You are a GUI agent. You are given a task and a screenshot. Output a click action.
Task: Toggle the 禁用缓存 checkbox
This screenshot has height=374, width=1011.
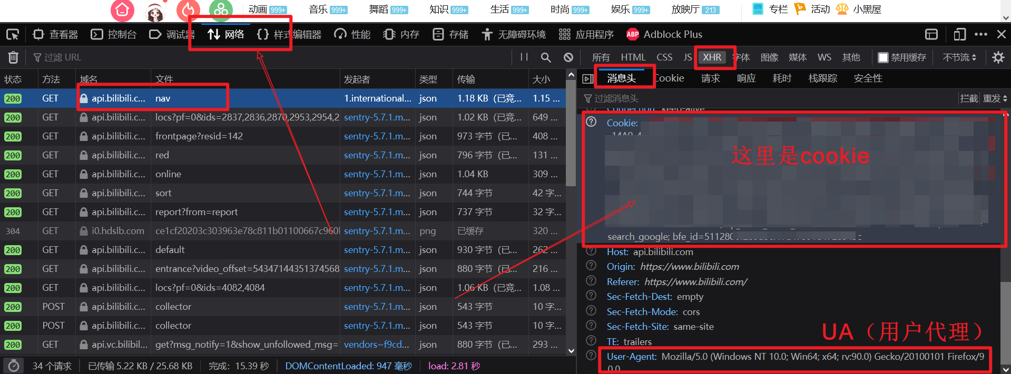click(x=884, y=57)
